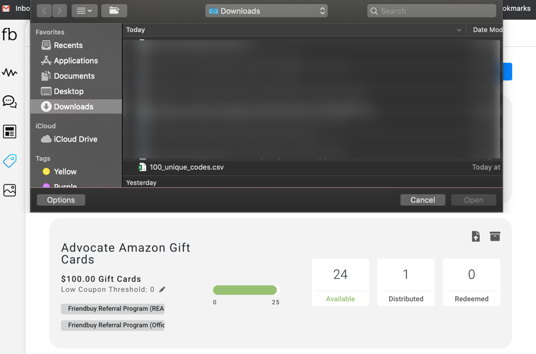Image resolution: width=536 pixels, height=354 pixels.
Task: Upload codes with the file upload icon
Action: [476, 236]
